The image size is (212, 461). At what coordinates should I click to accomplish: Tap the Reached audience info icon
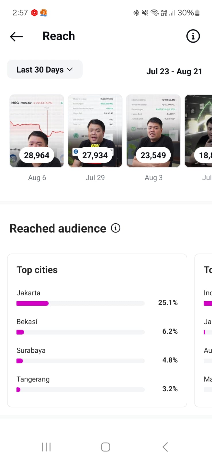point(115,228)
